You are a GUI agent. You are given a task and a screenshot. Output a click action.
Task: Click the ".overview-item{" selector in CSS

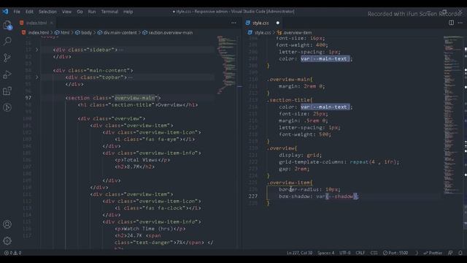290,183
